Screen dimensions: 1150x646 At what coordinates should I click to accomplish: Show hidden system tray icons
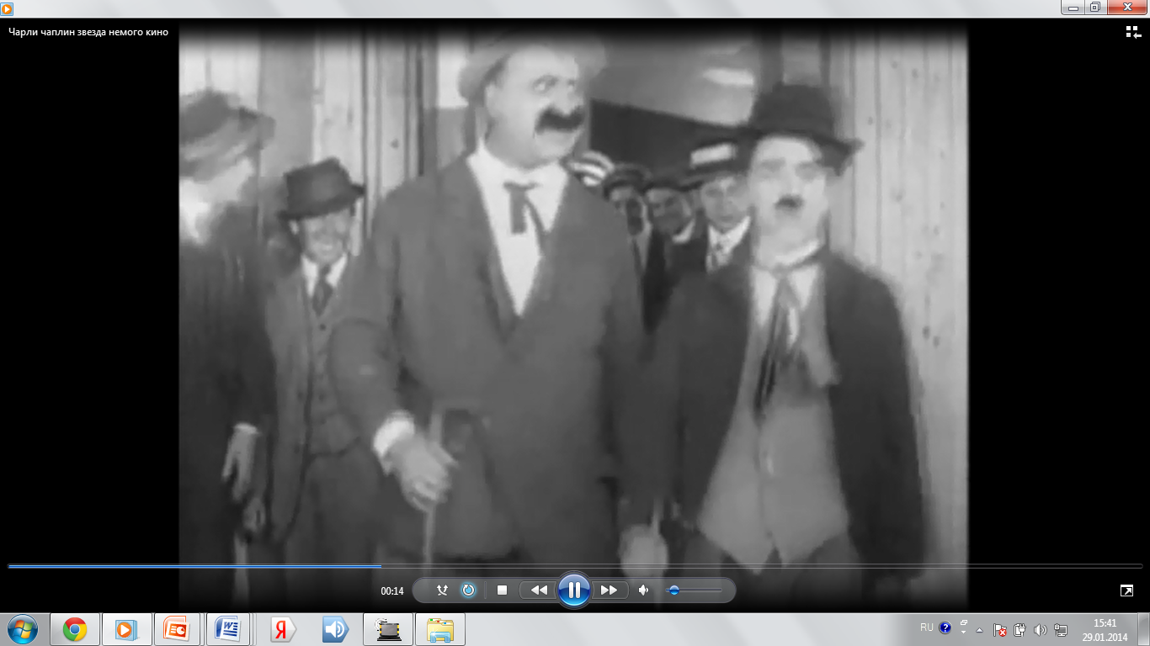(979, 629)
